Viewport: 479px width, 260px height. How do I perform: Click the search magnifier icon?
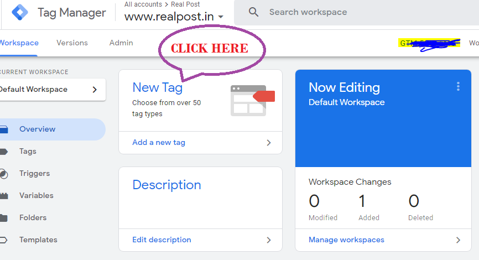pyautogui.click(x=253, y=12)
